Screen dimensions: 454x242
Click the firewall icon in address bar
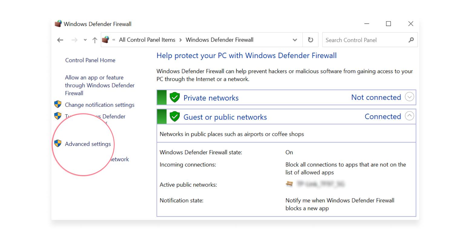[x=105, y=40]
